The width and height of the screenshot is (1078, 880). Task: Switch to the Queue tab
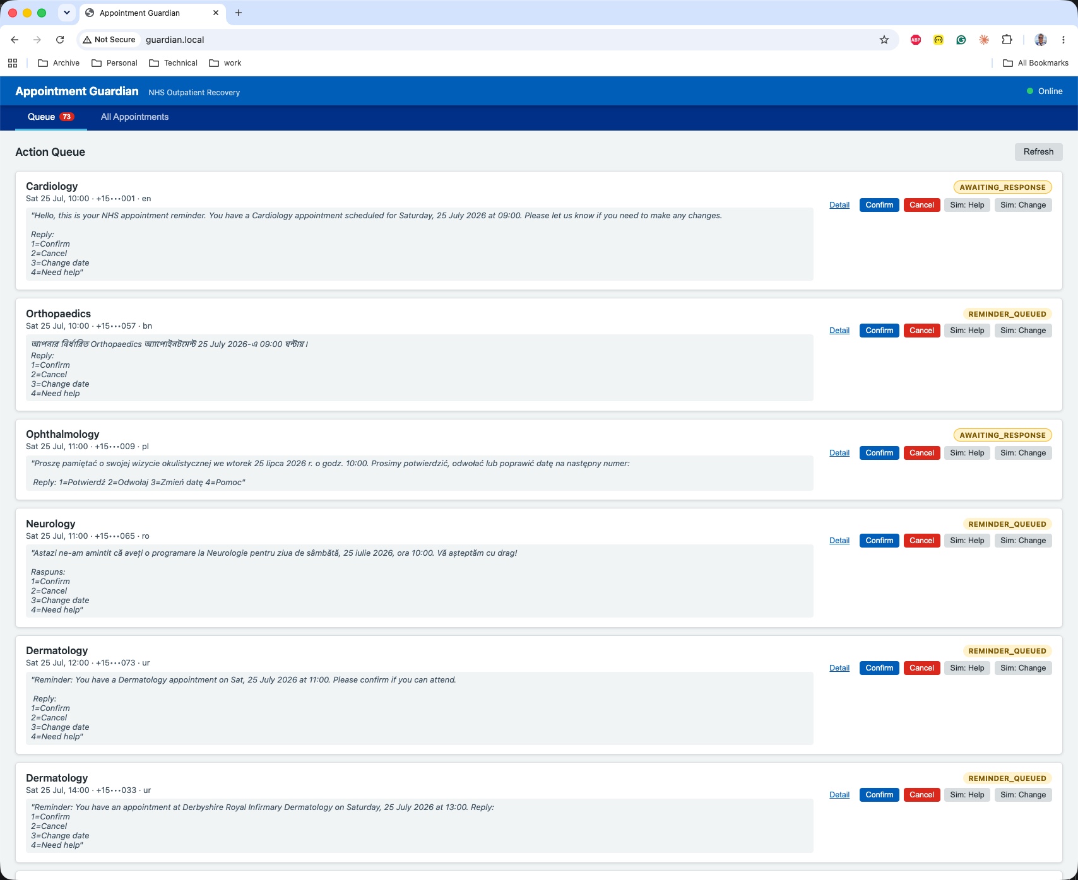tap(50, 117)
